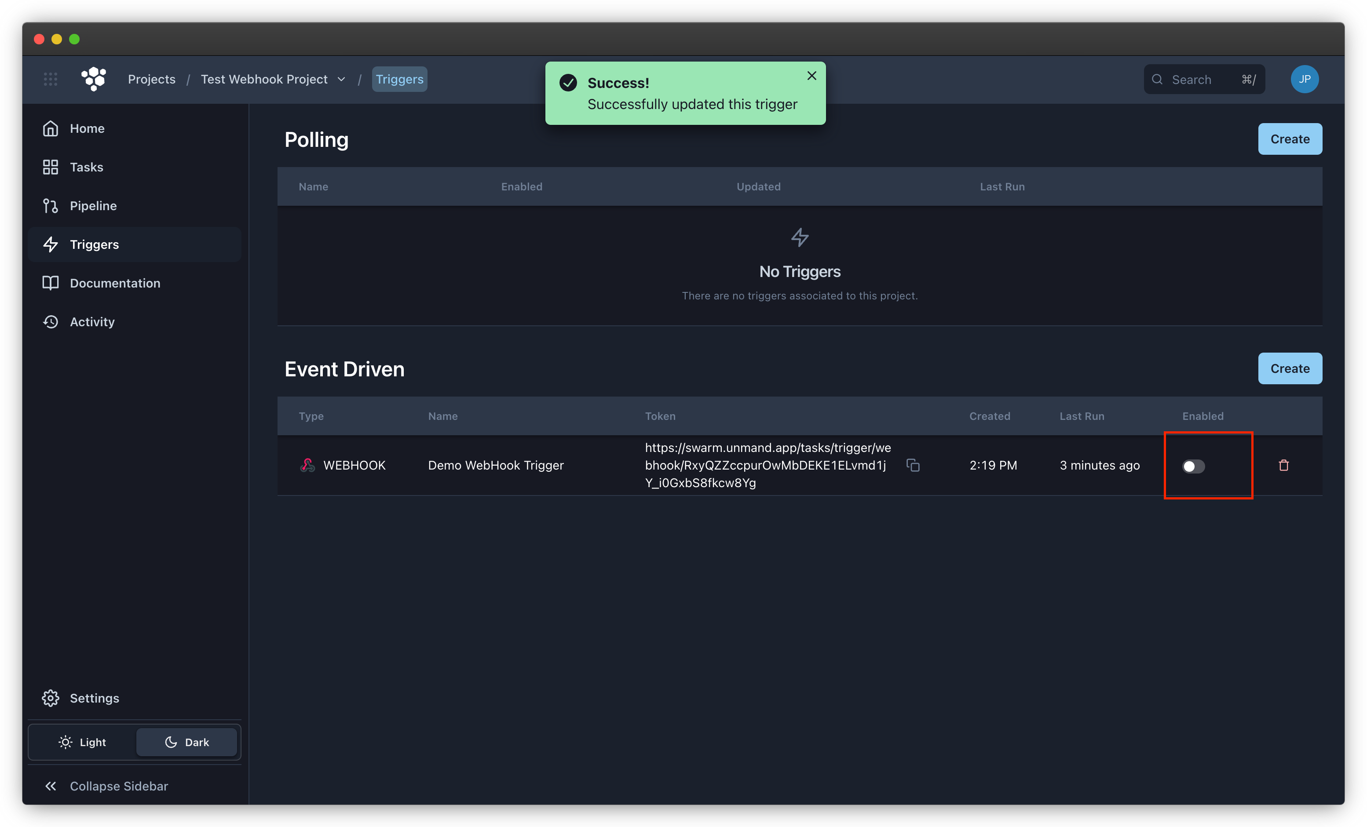Click the Pipeline icon in sidebar
The image size is (1367, 827).
tap(50, 205)
